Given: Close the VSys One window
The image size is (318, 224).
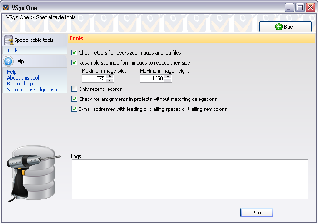Looking at the screenshot, I should click(x=310, y=8).
